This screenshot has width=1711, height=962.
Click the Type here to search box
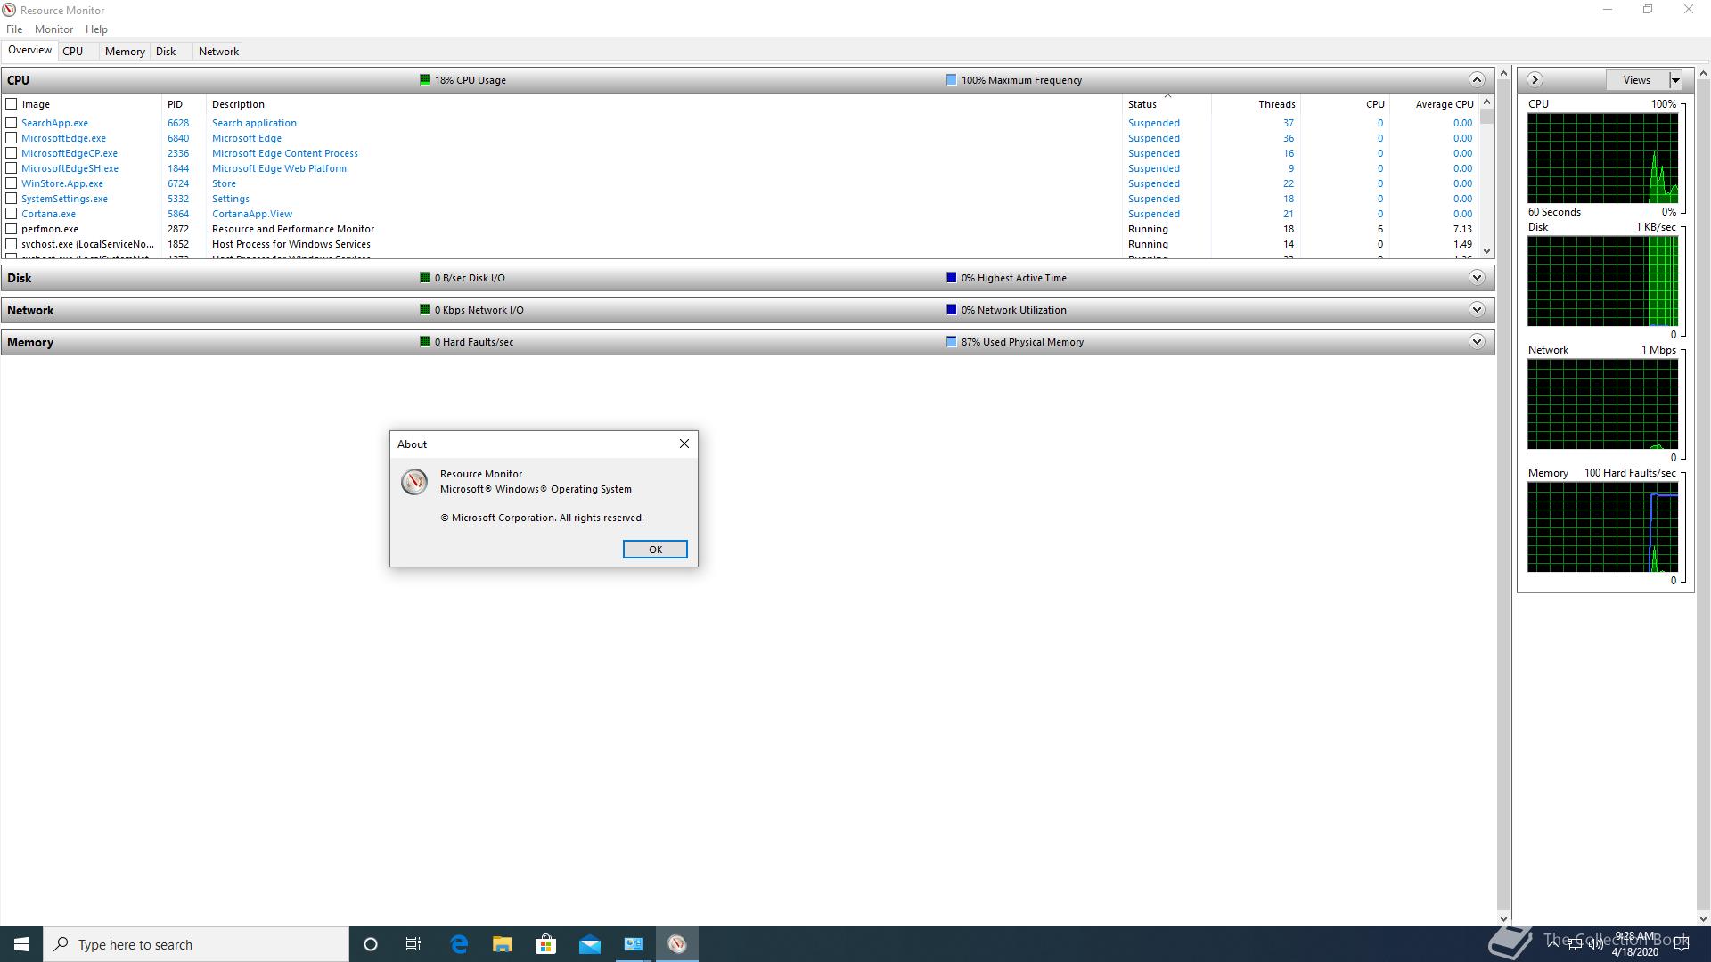(196, 944)
